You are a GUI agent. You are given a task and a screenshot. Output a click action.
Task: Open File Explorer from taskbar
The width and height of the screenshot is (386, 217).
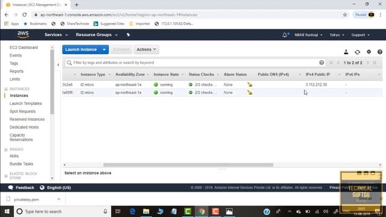pyautogui.click(x=146, y=212)
